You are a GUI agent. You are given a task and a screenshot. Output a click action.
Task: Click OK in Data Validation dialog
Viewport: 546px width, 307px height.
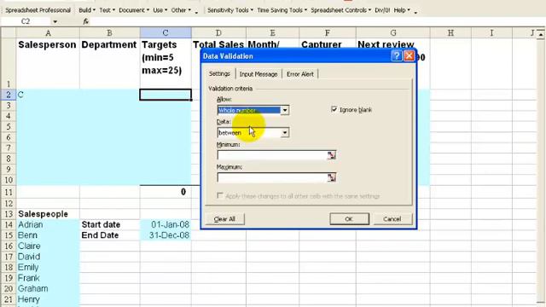click(x=349, y=219)
